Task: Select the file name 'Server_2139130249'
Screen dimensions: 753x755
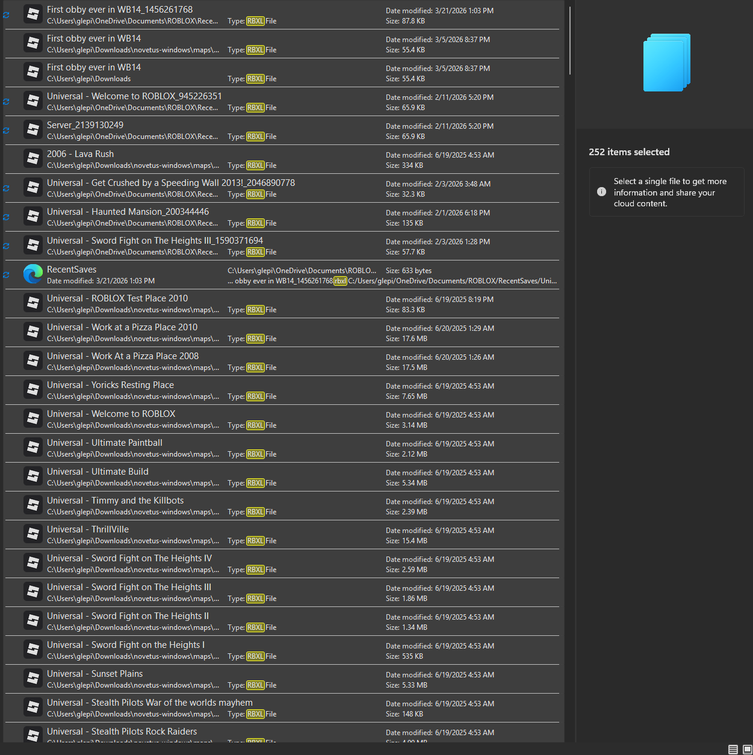Action: 85,125
